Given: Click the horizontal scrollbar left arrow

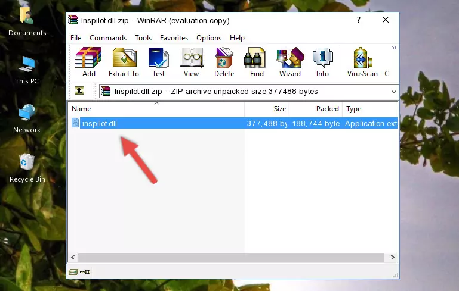Looking at the screenshot, I should [73, 258].
